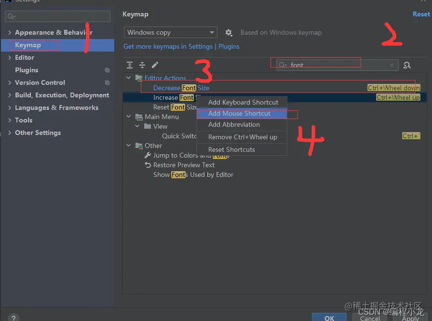Click the Ctrl+` shortcut label for Quick Switch
Viewport: 432px width, 321px height.
(x=411, y=136)
